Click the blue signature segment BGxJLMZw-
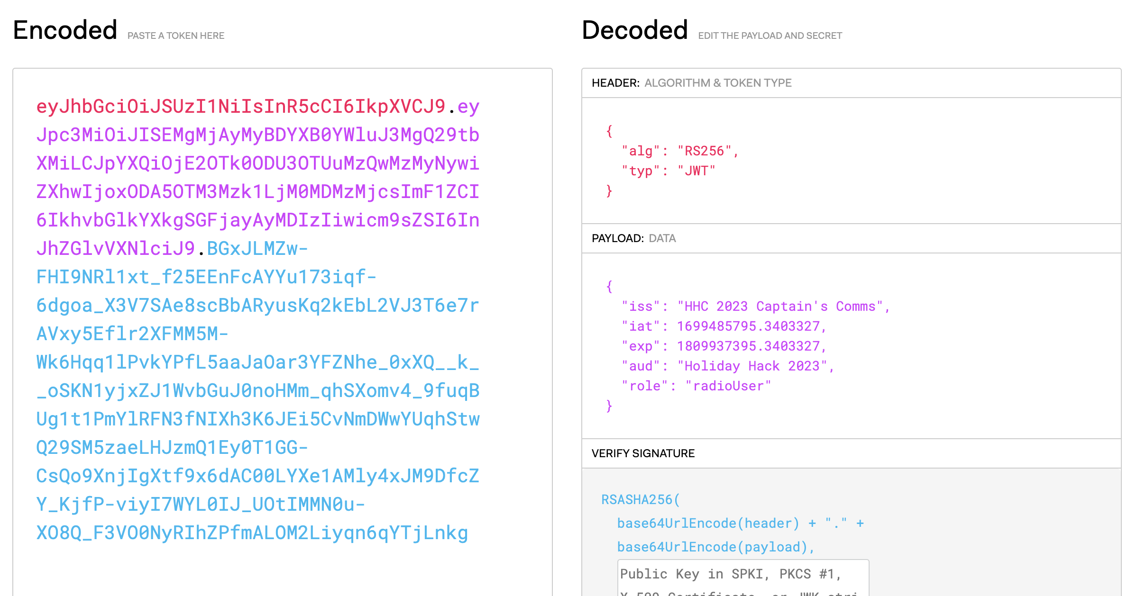 tap(257, 249)
